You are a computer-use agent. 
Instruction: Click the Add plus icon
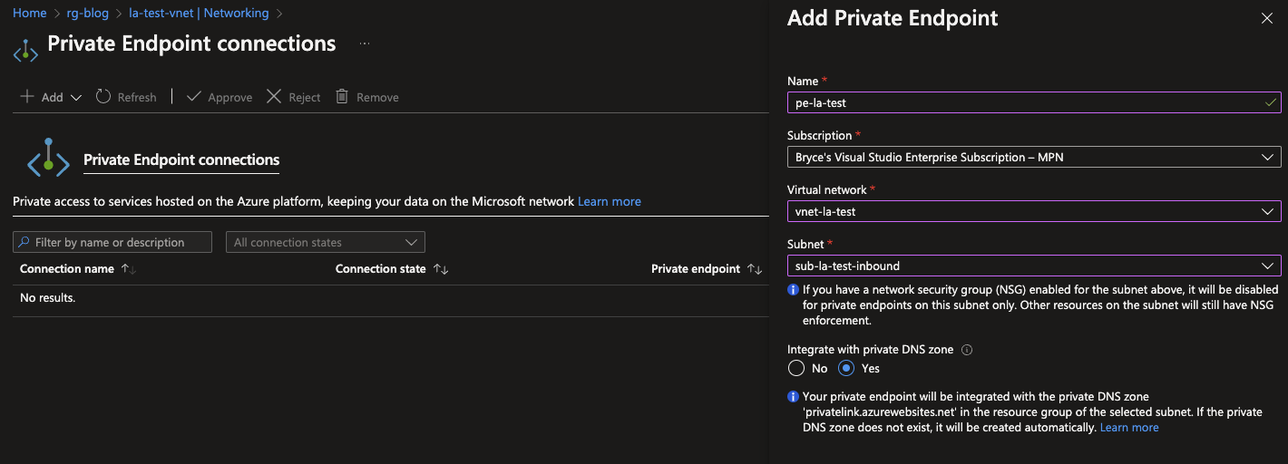[27, 97]
